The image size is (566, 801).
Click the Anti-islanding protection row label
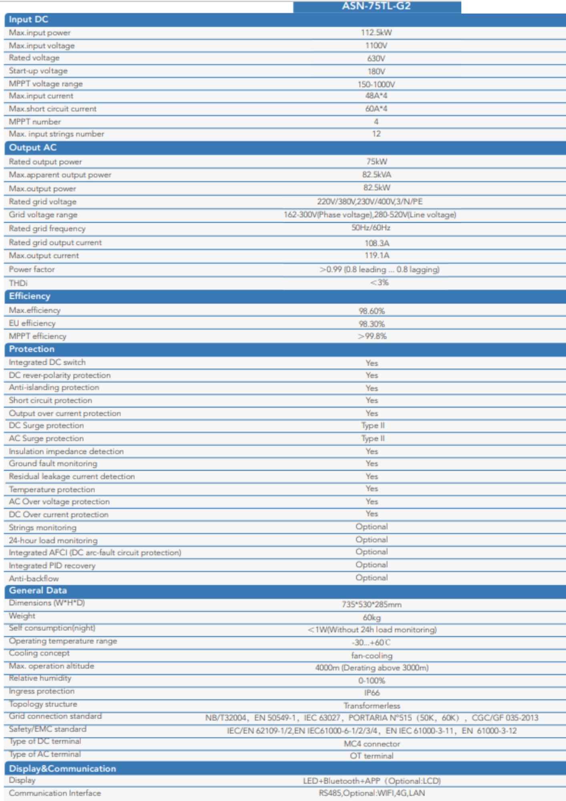click(x=54, y=388)
